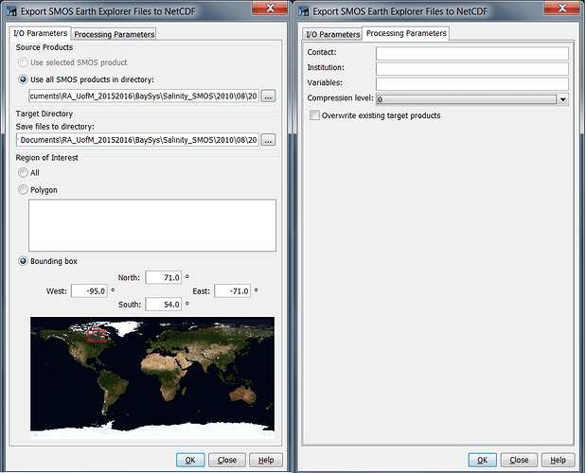
Task: Switch to 'I/O Parameters' tab in left dialog
Action: coord(41,33)
